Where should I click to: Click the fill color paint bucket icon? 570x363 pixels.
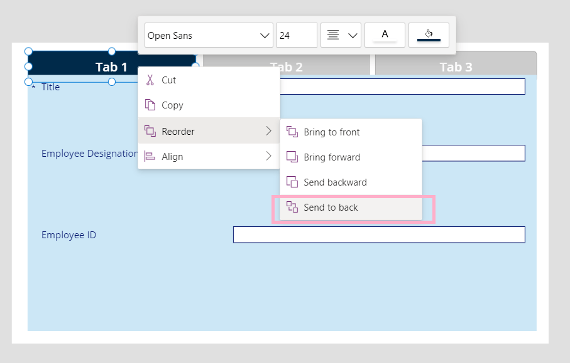[x=429, y=33]
